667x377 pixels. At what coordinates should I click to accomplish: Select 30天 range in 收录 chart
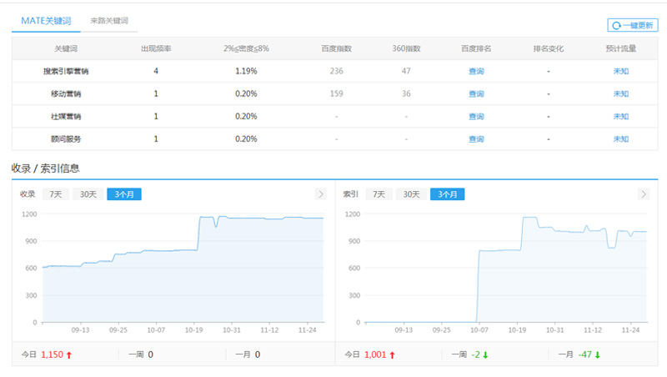87,194
